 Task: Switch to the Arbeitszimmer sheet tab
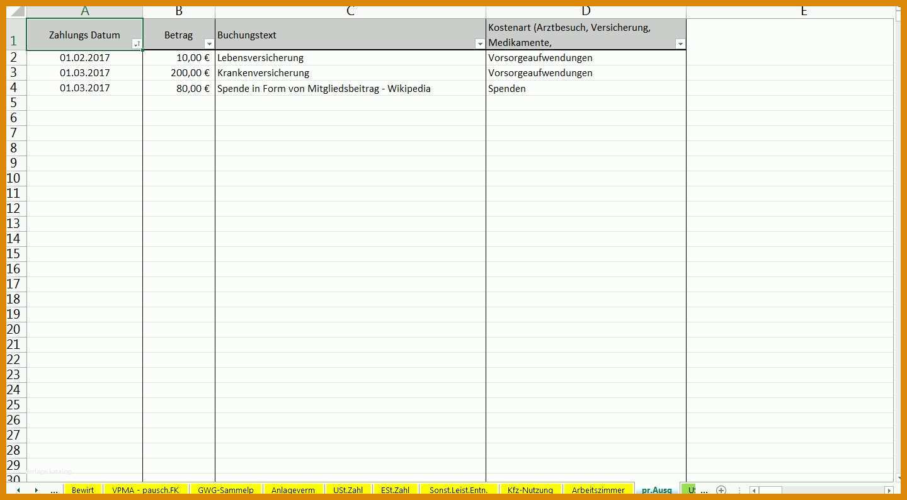(x=598, y=490)
